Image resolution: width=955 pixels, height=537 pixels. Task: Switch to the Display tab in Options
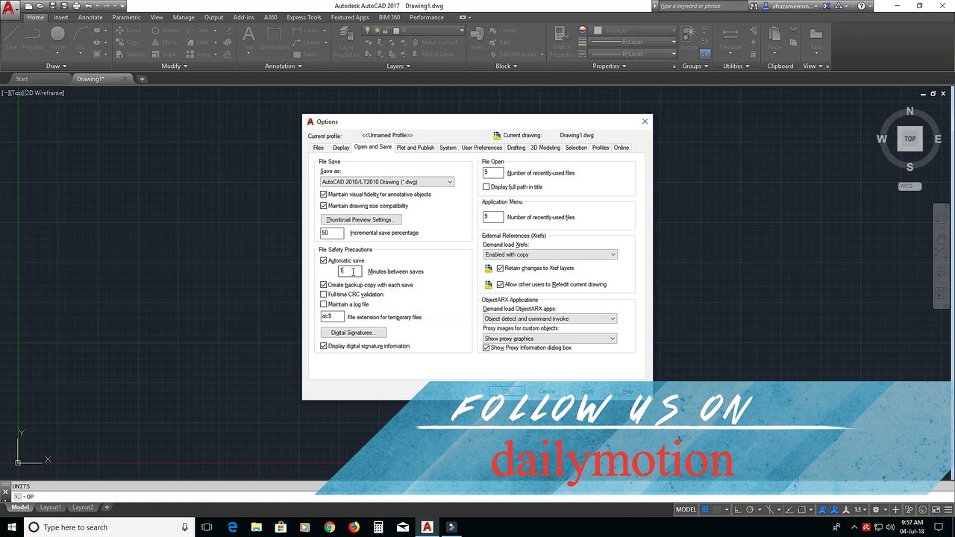[x=340, y=148]
